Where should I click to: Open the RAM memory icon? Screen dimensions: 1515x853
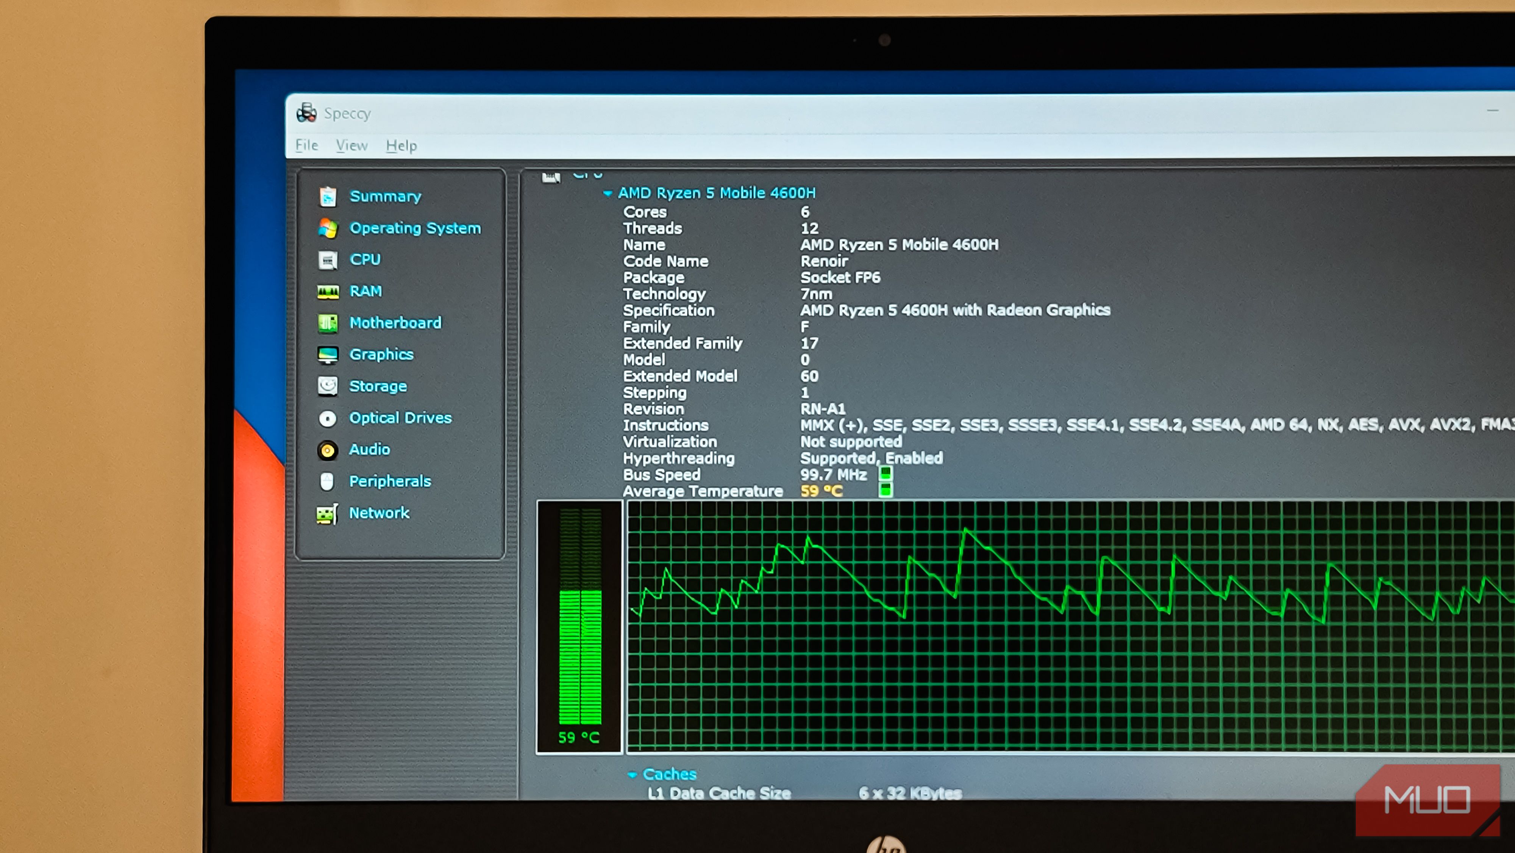328,291
